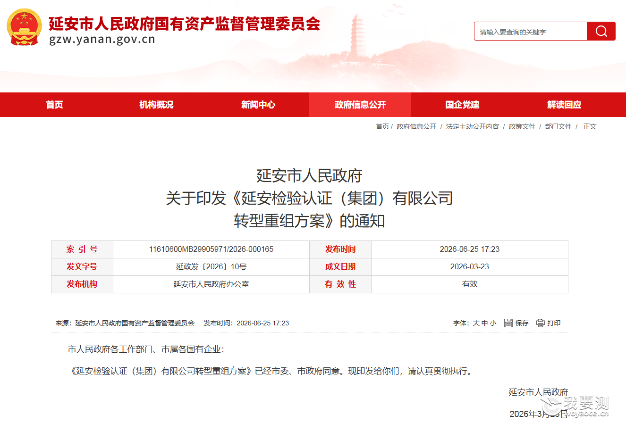Viewport: 626px width, 423px height.
Task: Click the 发布时间 table header label
Action: point(340,249)
